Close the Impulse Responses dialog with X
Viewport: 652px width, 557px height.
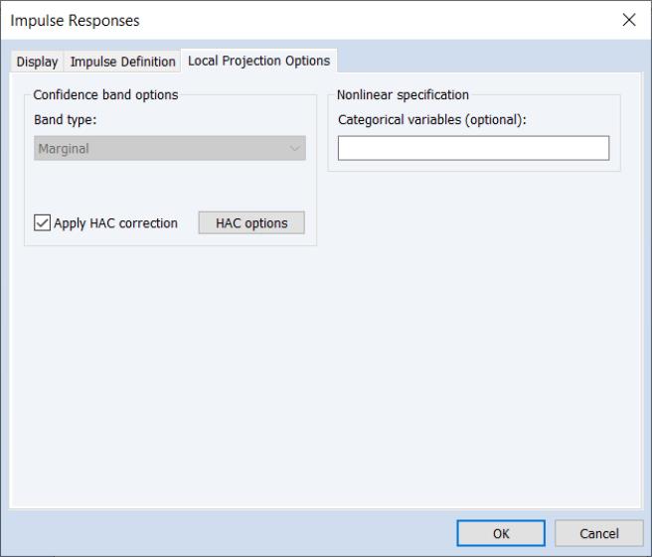(x=628, y=20)
